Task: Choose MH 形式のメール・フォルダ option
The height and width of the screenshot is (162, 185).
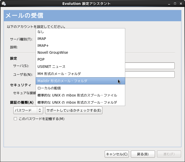Action: click(80, 74)
